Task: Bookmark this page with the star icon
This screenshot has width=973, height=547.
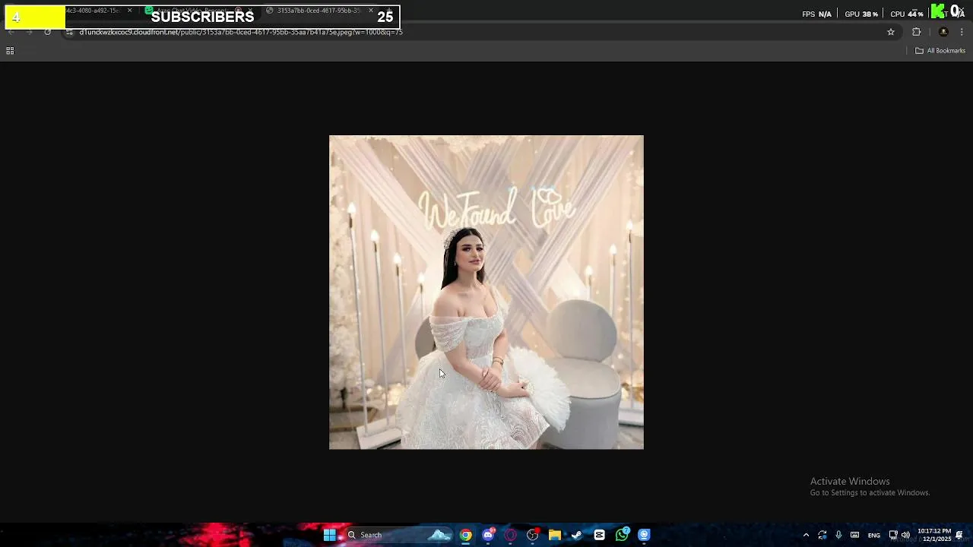Action: click(891, 32)
